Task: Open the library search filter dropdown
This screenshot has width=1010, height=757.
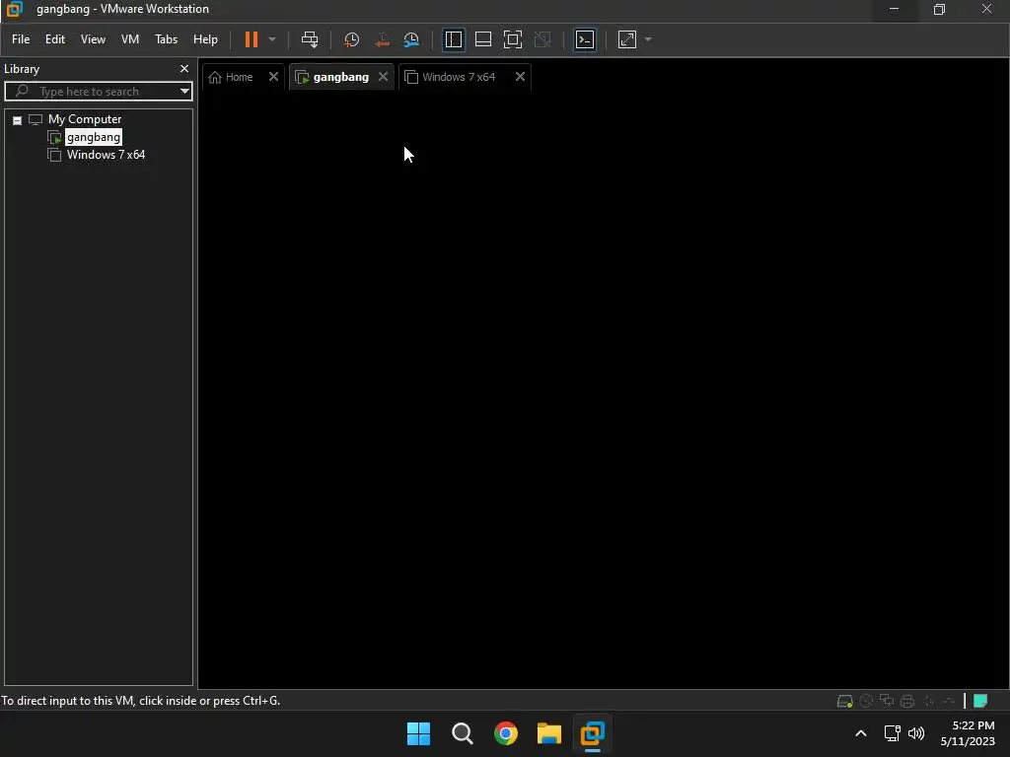Action: (x=184, y=92)
